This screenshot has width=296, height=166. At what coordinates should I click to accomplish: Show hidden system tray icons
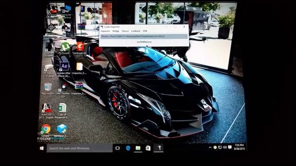click(210, 148)
